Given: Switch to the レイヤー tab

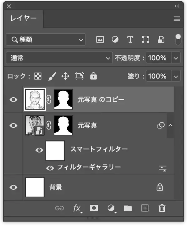Looking at the screenshot, I should 23,18.
